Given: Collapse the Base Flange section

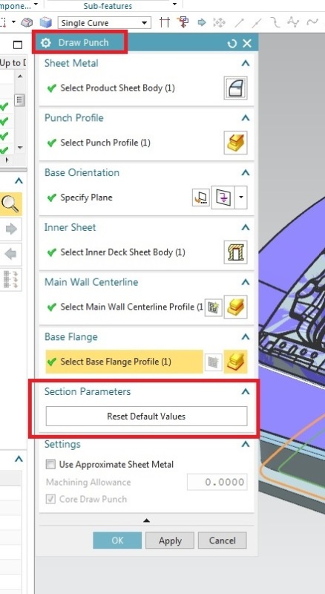Looking at the screenshot, I should click(246, 337).
